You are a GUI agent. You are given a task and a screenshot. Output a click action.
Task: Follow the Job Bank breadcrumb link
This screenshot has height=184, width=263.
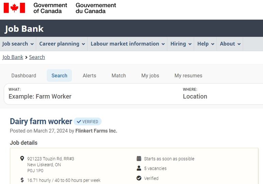coord(13,57)
